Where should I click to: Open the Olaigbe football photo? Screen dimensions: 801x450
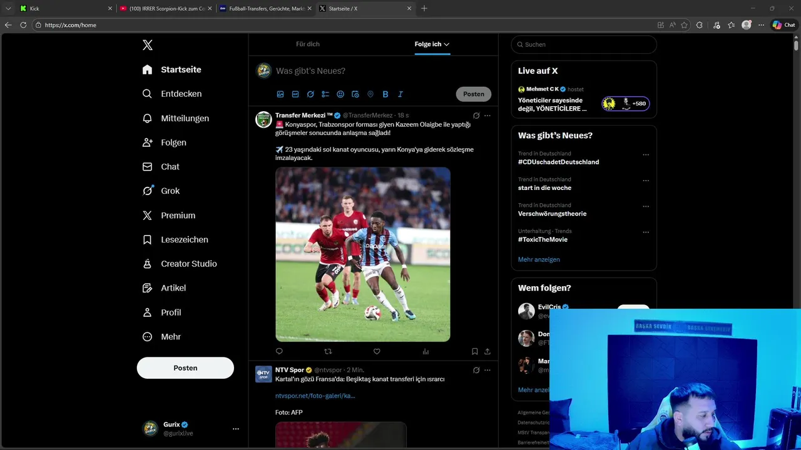pyautogui.click(x=363, y=254)
